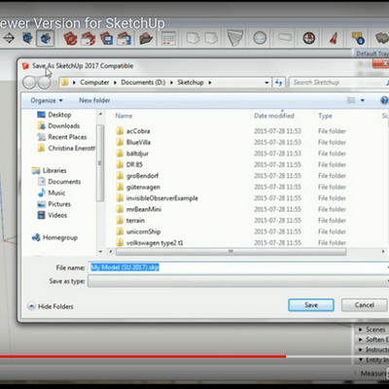Open the Documents library
The width and height of the screenshot is (389, 389).
point(59,182)
